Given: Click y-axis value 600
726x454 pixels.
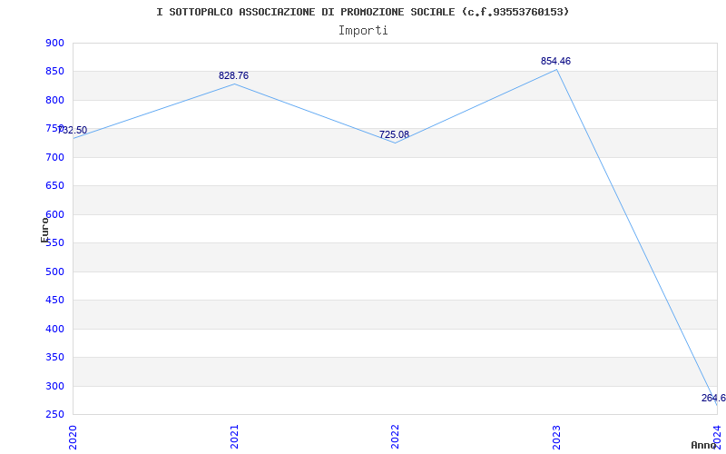Looking at the screenshot, I should [x=55, y=214].
